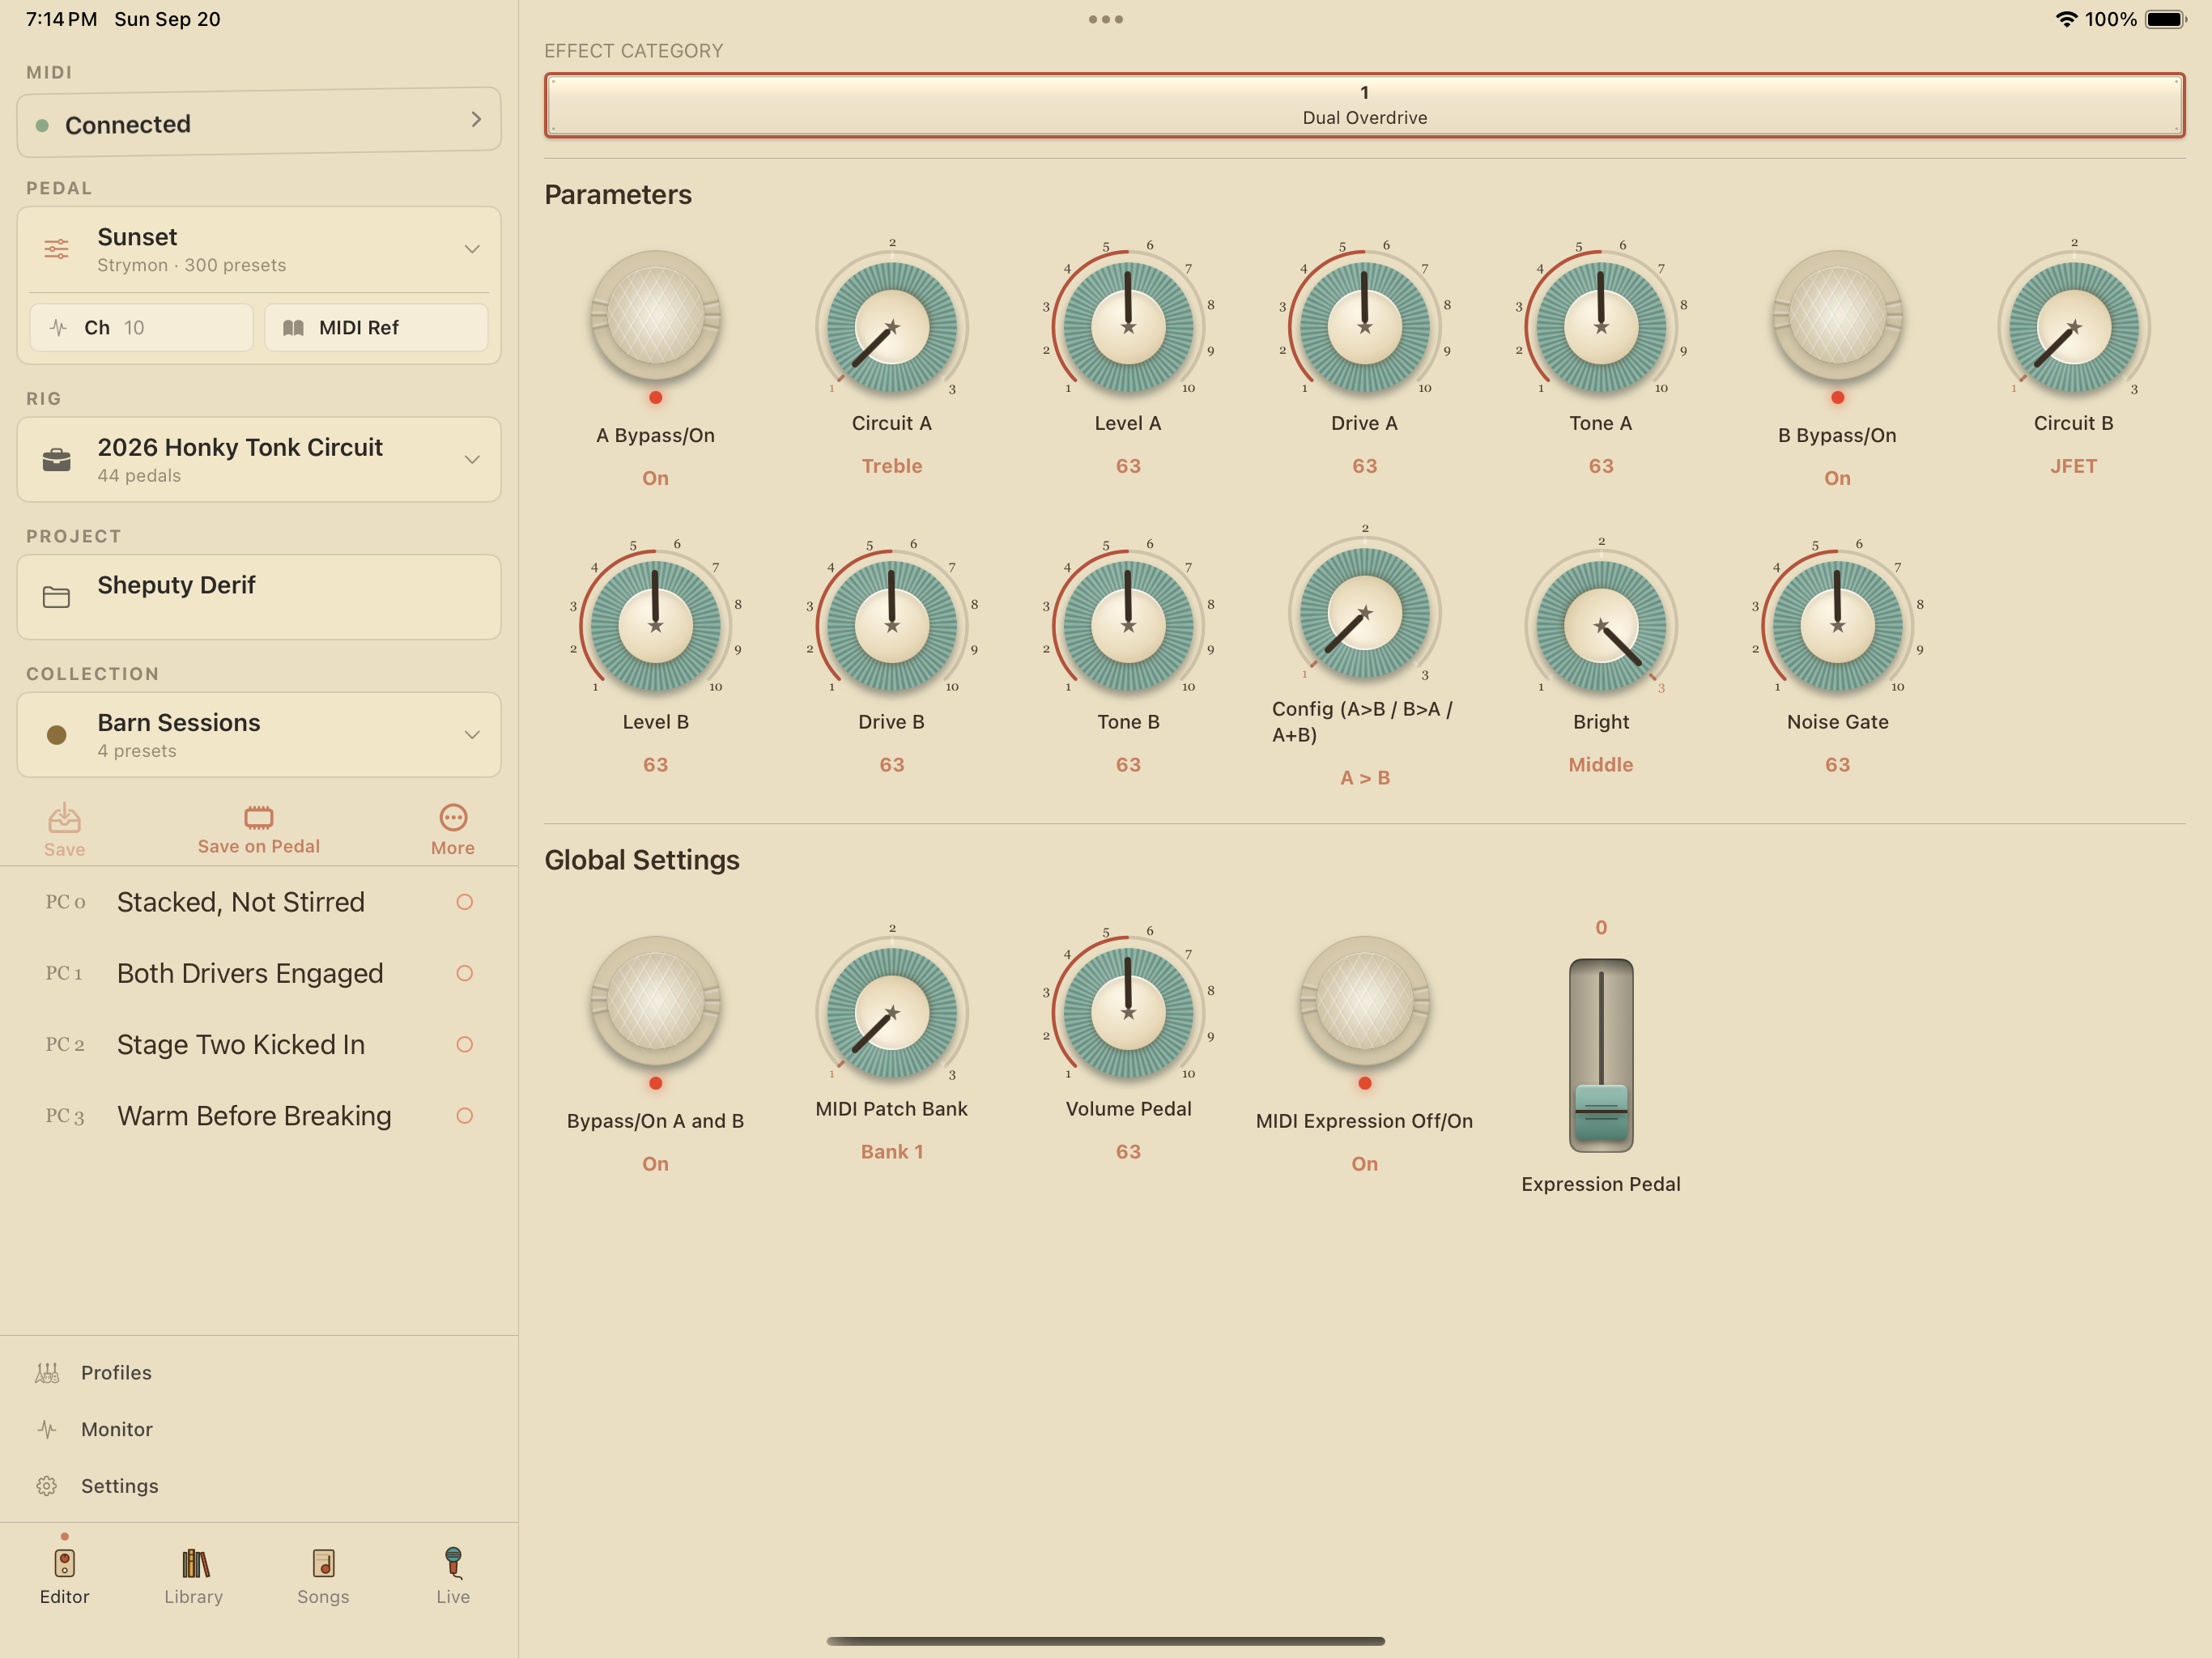Viewport: 2212px width, 1658px height.
Task: Click the Tone B knob
Action: coord(1128,626)
